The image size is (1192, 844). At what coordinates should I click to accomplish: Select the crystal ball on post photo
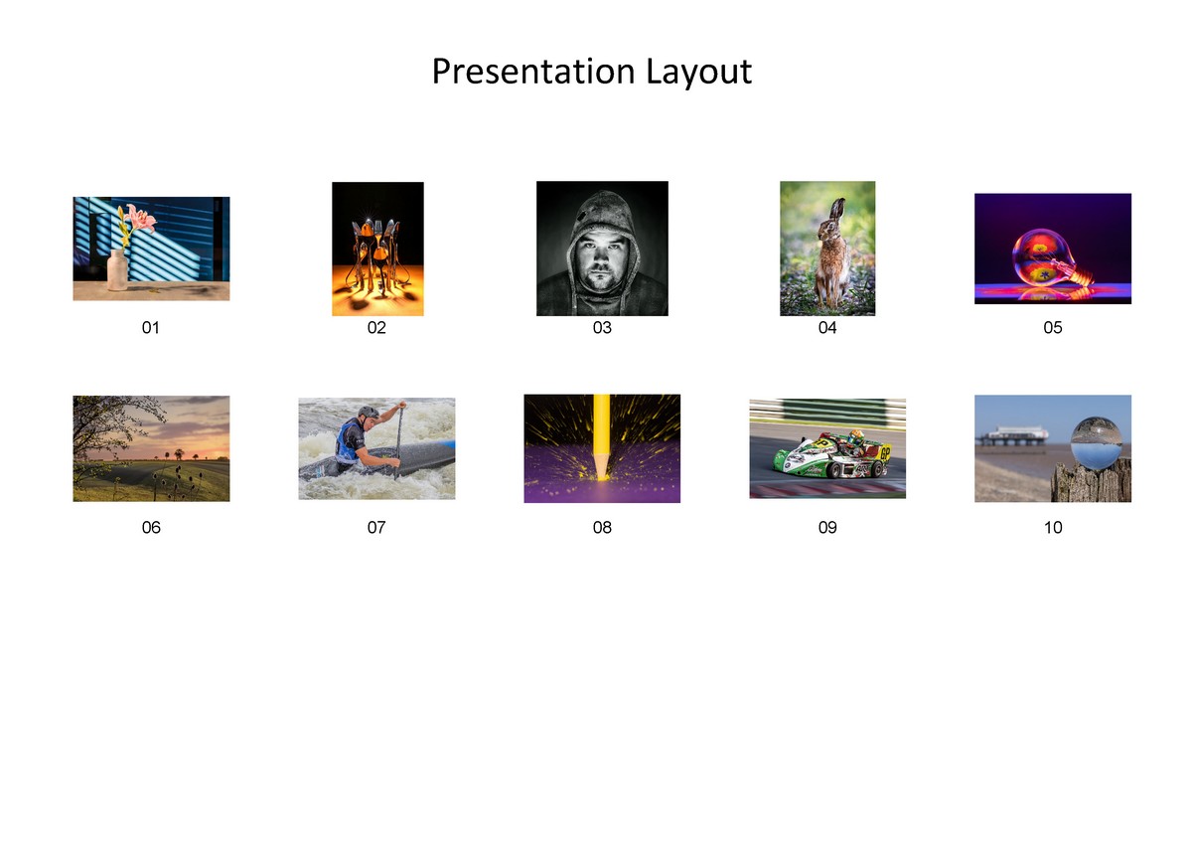coord(1053,447)
